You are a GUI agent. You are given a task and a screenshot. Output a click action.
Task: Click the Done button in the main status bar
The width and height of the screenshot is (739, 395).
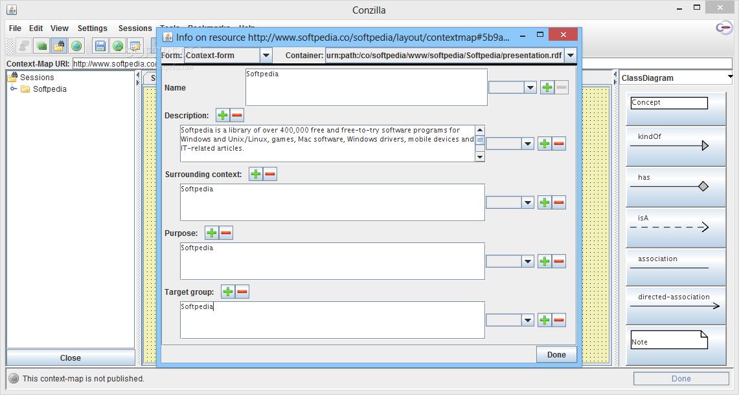point(681,379)
